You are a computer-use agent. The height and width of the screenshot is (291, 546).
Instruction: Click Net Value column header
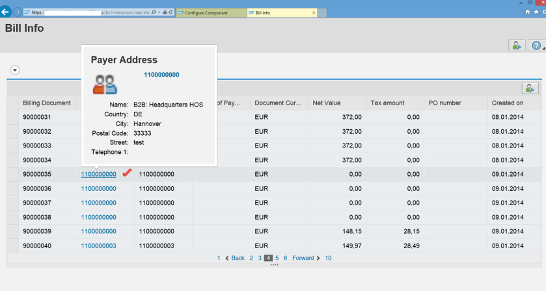pyautogui.click(x=337, y=103)
